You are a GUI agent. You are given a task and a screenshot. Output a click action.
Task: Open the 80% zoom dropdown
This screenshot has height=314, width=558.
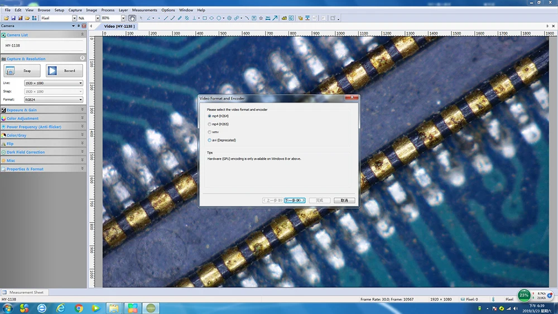tap(123, 18)
